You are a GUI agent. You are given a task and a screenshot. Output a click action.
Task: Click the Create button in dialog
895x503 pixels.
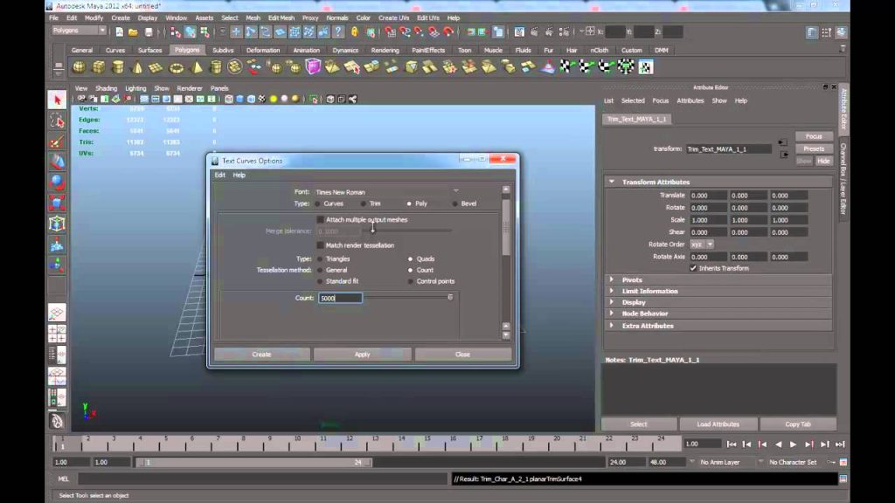[262, 355]
